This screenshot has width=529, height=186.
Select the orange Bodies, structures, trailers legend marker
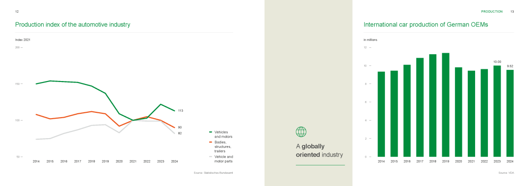pyautogui.click(x=211, y=142)
